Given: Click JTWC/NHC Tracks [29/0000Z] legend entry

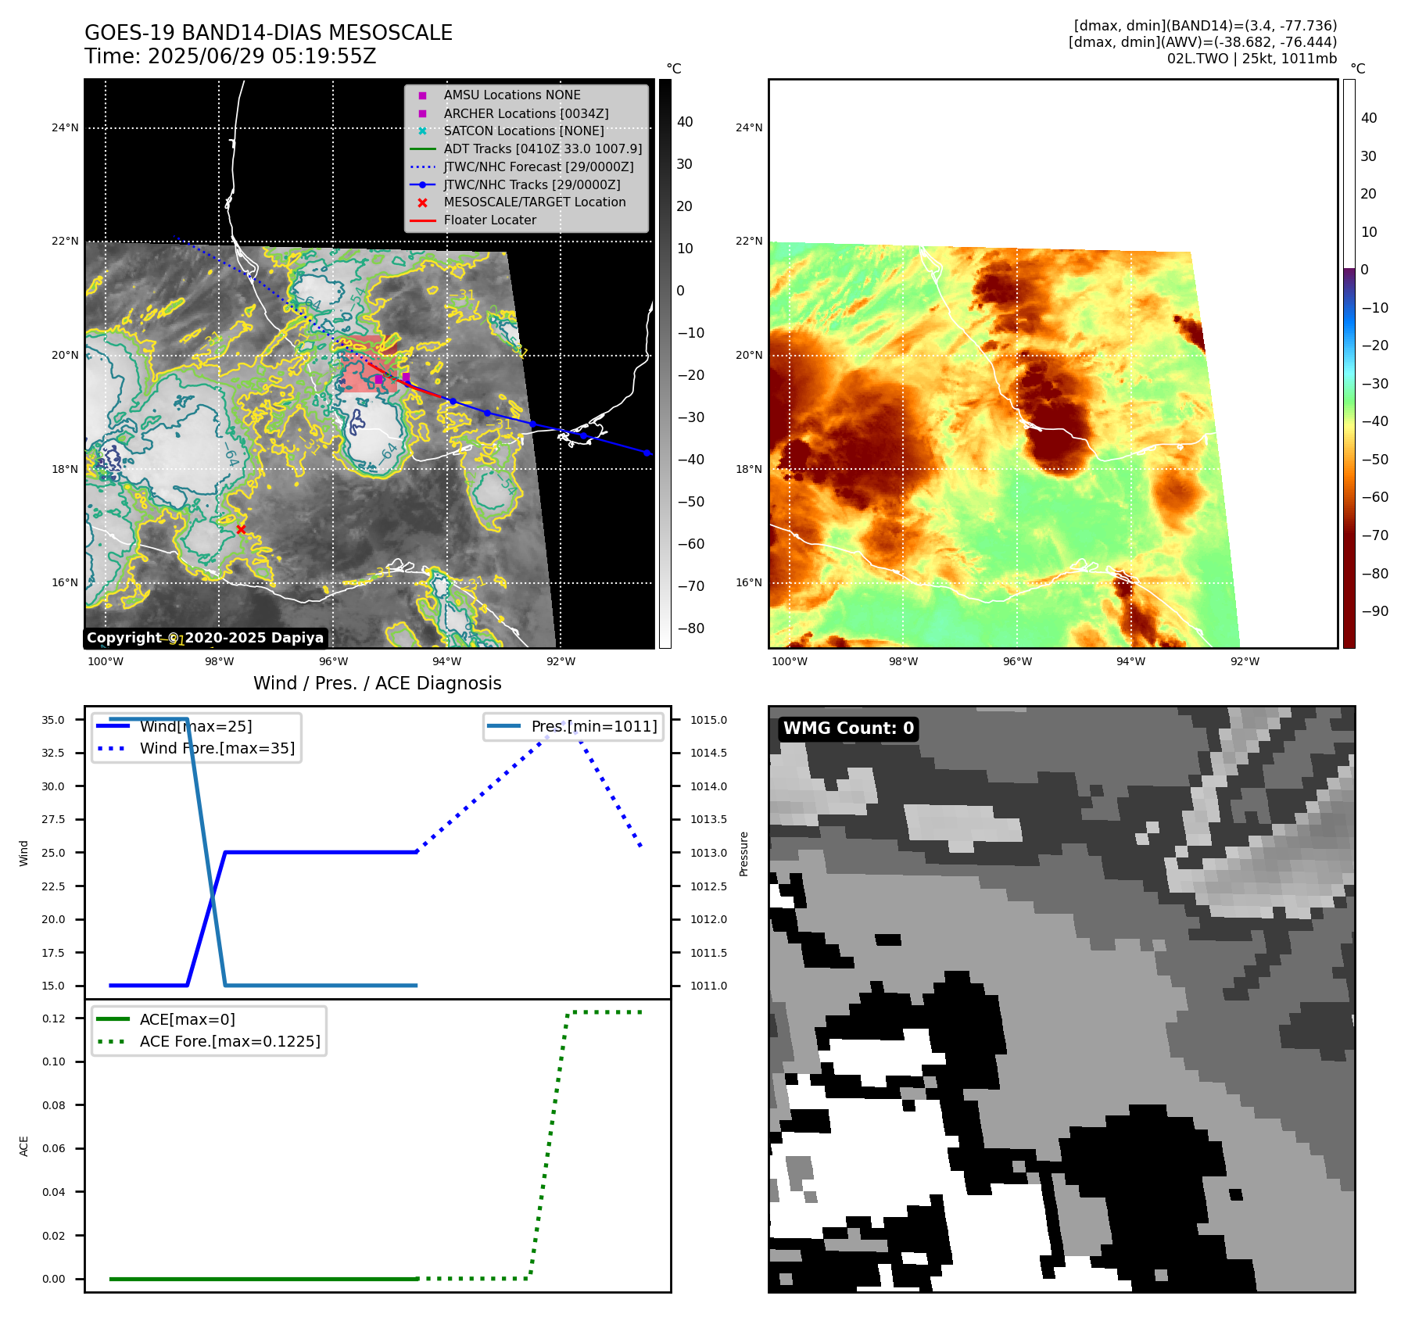Looking at the screenshot, I should tap(514, 185).
